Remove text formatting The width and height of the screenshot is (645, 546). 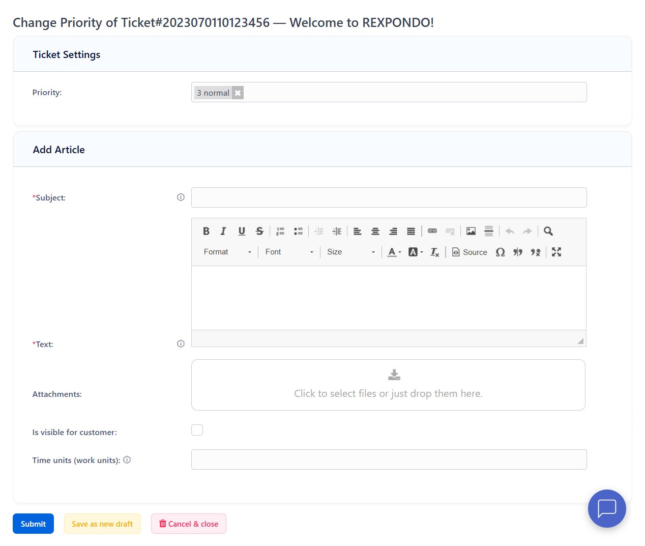[435, 252]
